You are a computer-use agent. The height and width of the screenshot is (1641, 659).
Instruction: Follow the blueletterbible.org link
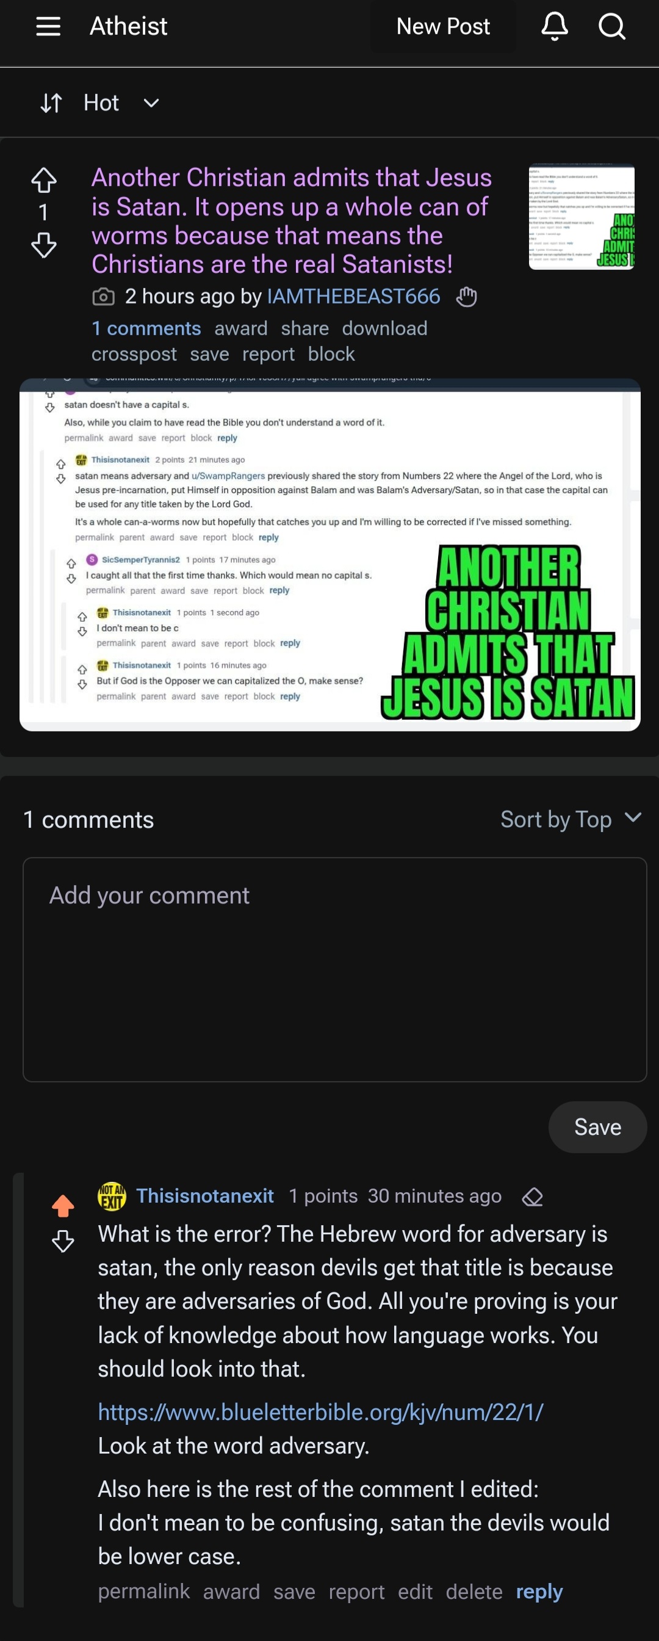click(320, 1412)
